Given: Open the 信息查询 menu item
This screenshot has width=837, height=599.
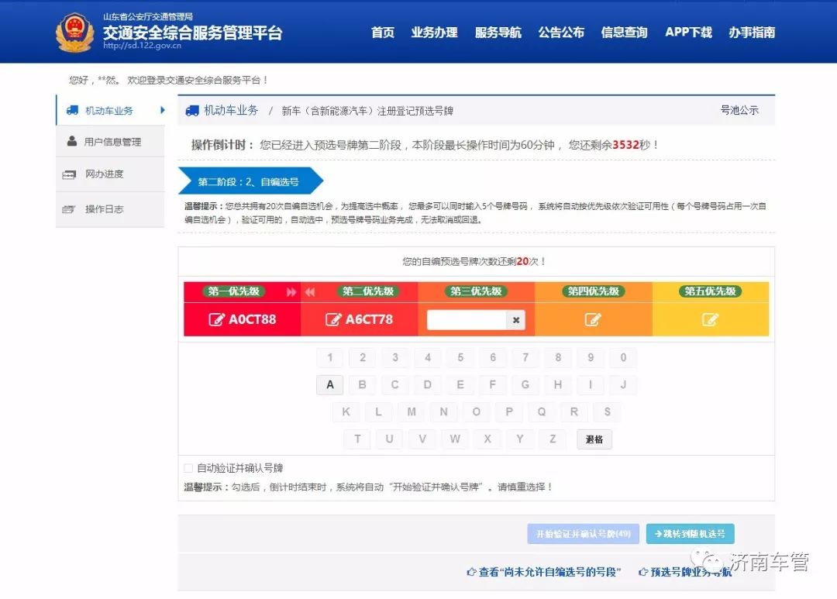Looking at the screenshot, I should [x=625, y=33].
